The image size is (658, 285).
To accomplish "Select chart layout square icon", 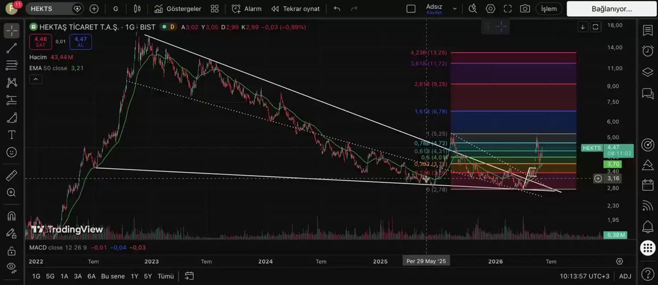I will pos(411,8).
